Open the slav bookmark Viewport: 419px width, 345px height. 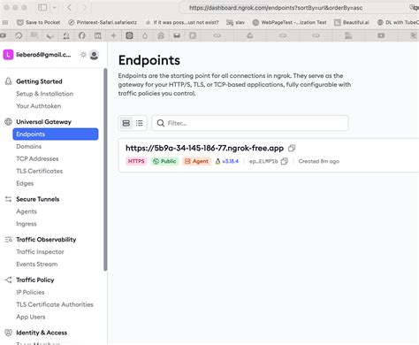(236, 22)
